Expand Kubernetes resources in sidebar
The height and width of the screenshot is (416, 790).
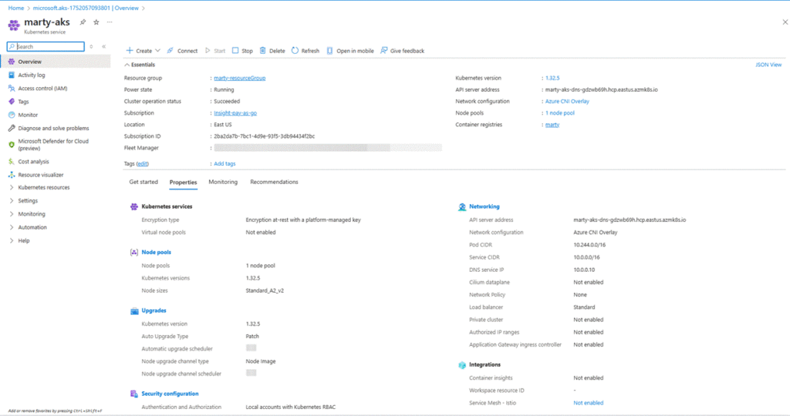click(x=43, y=187)
